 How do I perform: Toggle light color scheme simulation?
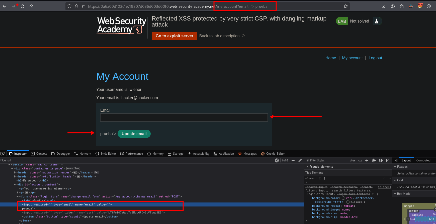pos(374,160)
